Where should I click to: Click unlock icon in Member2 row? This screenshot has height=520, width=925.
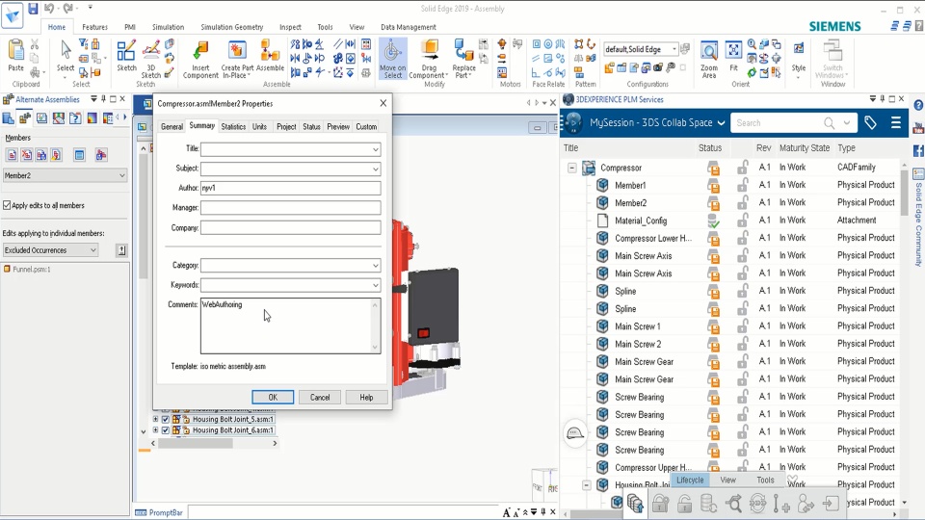tap(743, 203)
